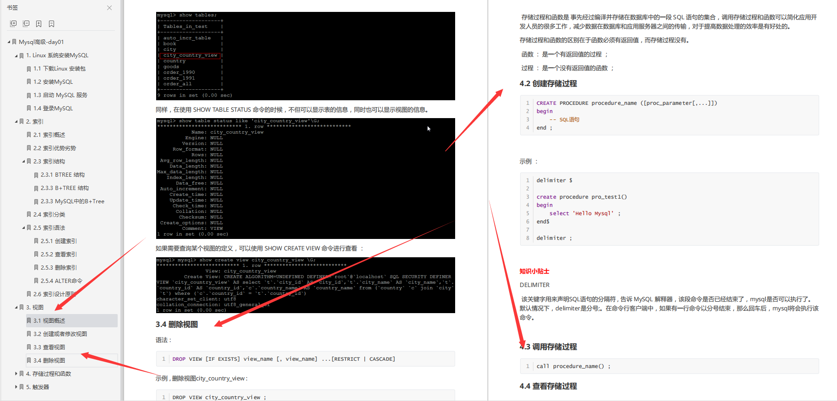Click the expand-all bookmarks icon
Screen dimensions: 837x401
(13, 23)
